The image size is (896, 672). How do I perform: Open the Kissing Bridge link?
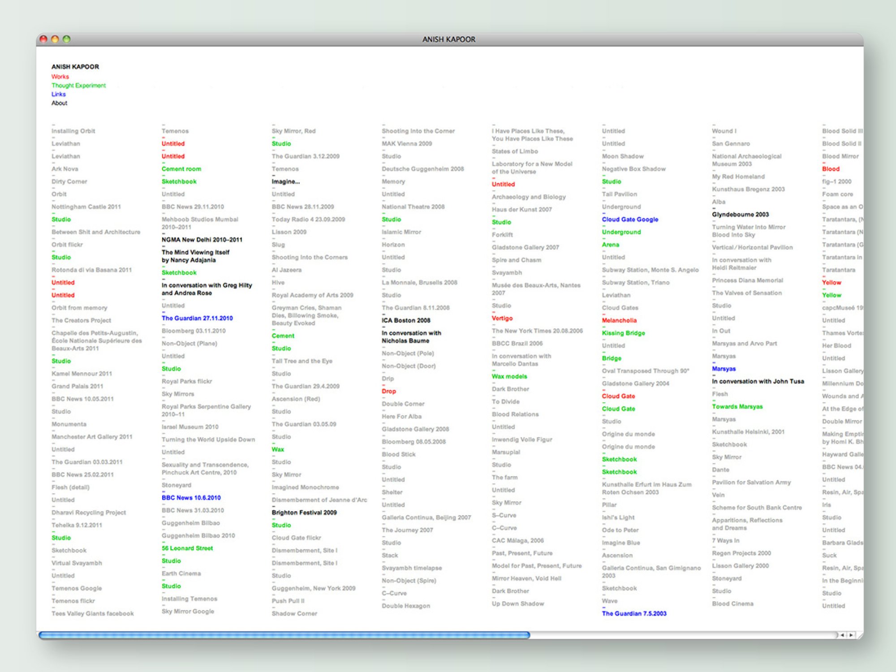pyautogui.click(x=623, y=333)
